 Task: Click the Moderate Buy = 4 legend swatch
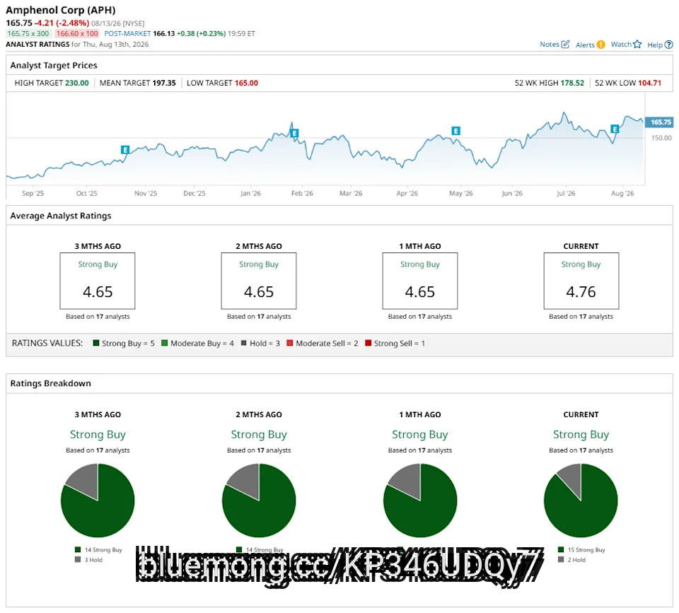[165, 343]
